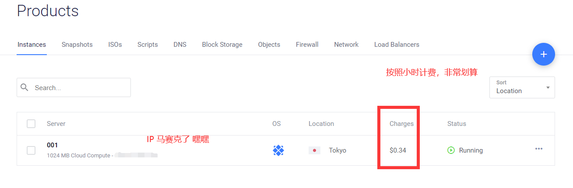Switch to the Block Storage tab
Image resolution: width=573 pixels, height=188 pixels.
pos(222,45)
